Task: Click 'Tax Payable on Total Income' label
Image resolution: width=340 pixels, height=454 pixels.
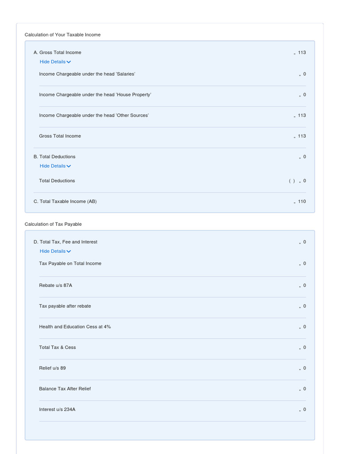Action: coord(70,263)
